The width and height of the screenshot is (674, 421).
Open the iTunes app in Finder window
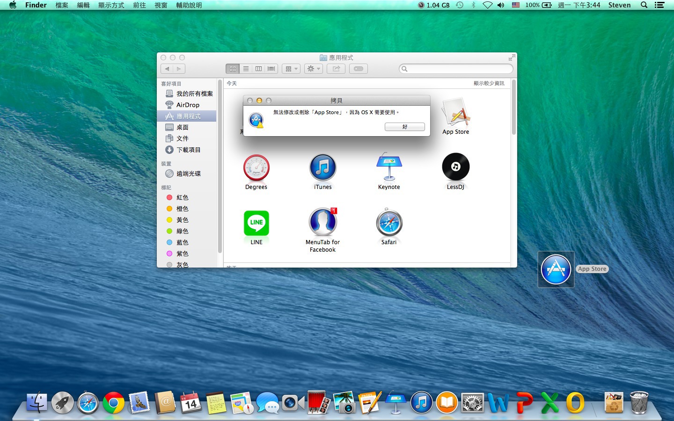click(x=322, y=168)
